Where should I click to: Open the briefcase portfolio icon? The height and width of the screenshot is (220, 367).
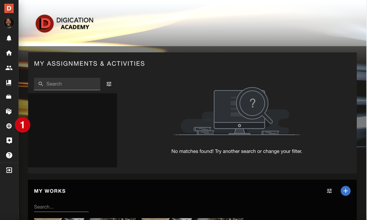pos(9,97)
